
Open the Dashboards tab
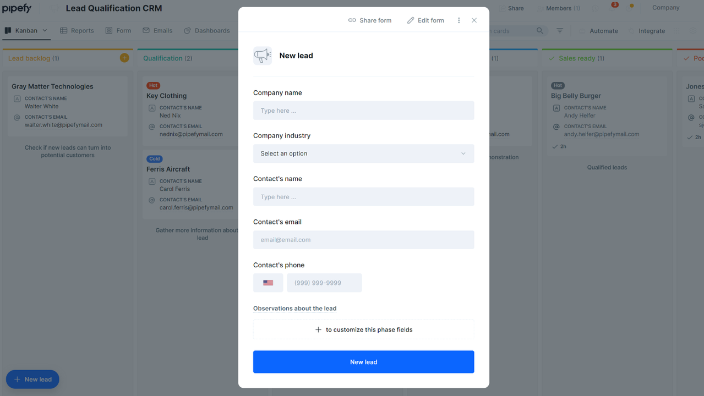[x=207, y=31]
